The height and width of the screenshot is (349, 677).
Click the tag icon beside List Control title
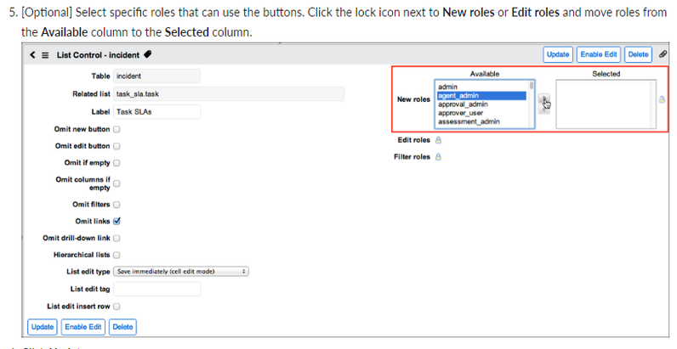(x=148, y=54)
